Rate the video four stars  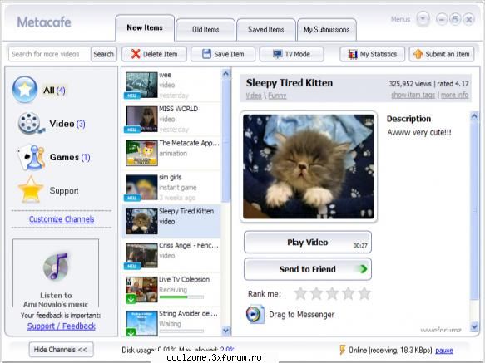(x=349, y=293)
